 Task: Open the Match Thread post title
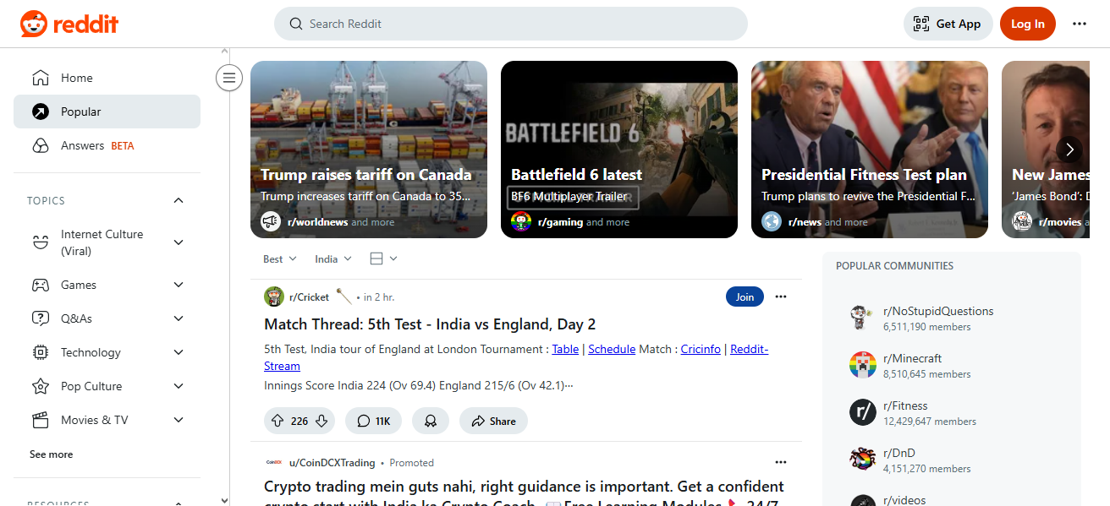430,324
